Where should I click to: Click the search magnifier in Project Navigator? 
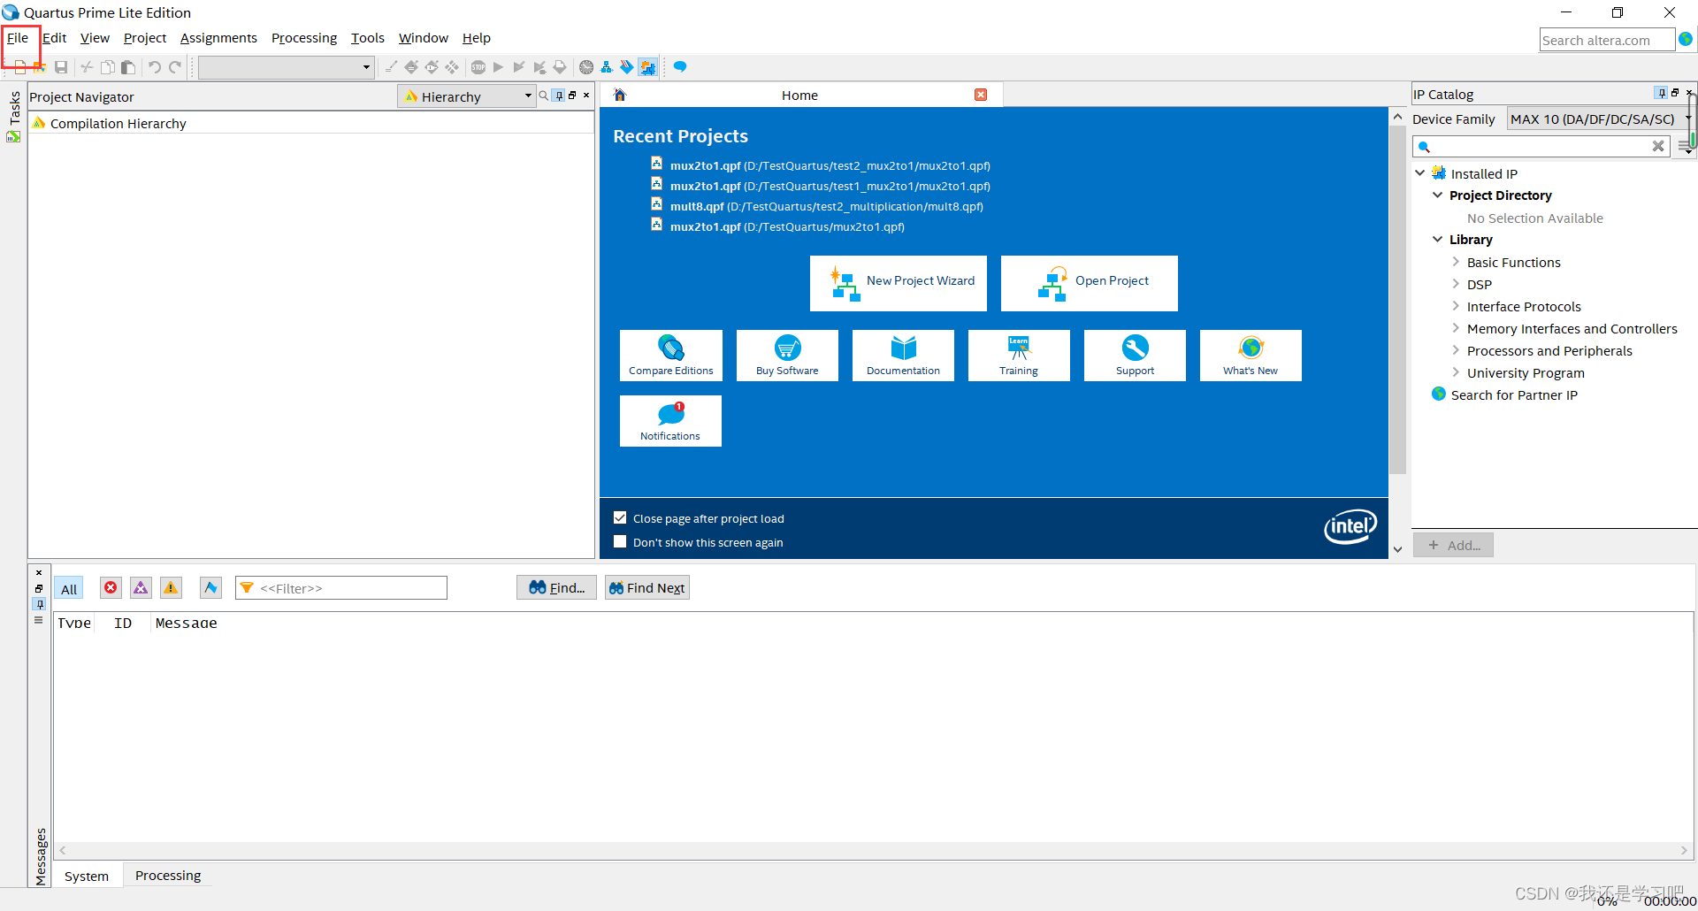click(x=544, y=96)
